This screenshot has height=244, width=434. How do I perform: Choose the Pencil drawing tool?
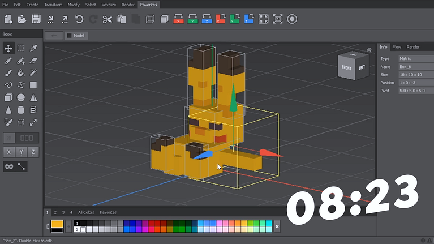8,61
